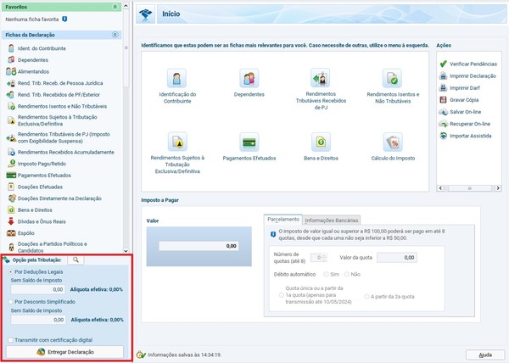Screen dimensions: 509x363
Task: Click the Importar Assistida icon
Action: [x=443, y=136]
